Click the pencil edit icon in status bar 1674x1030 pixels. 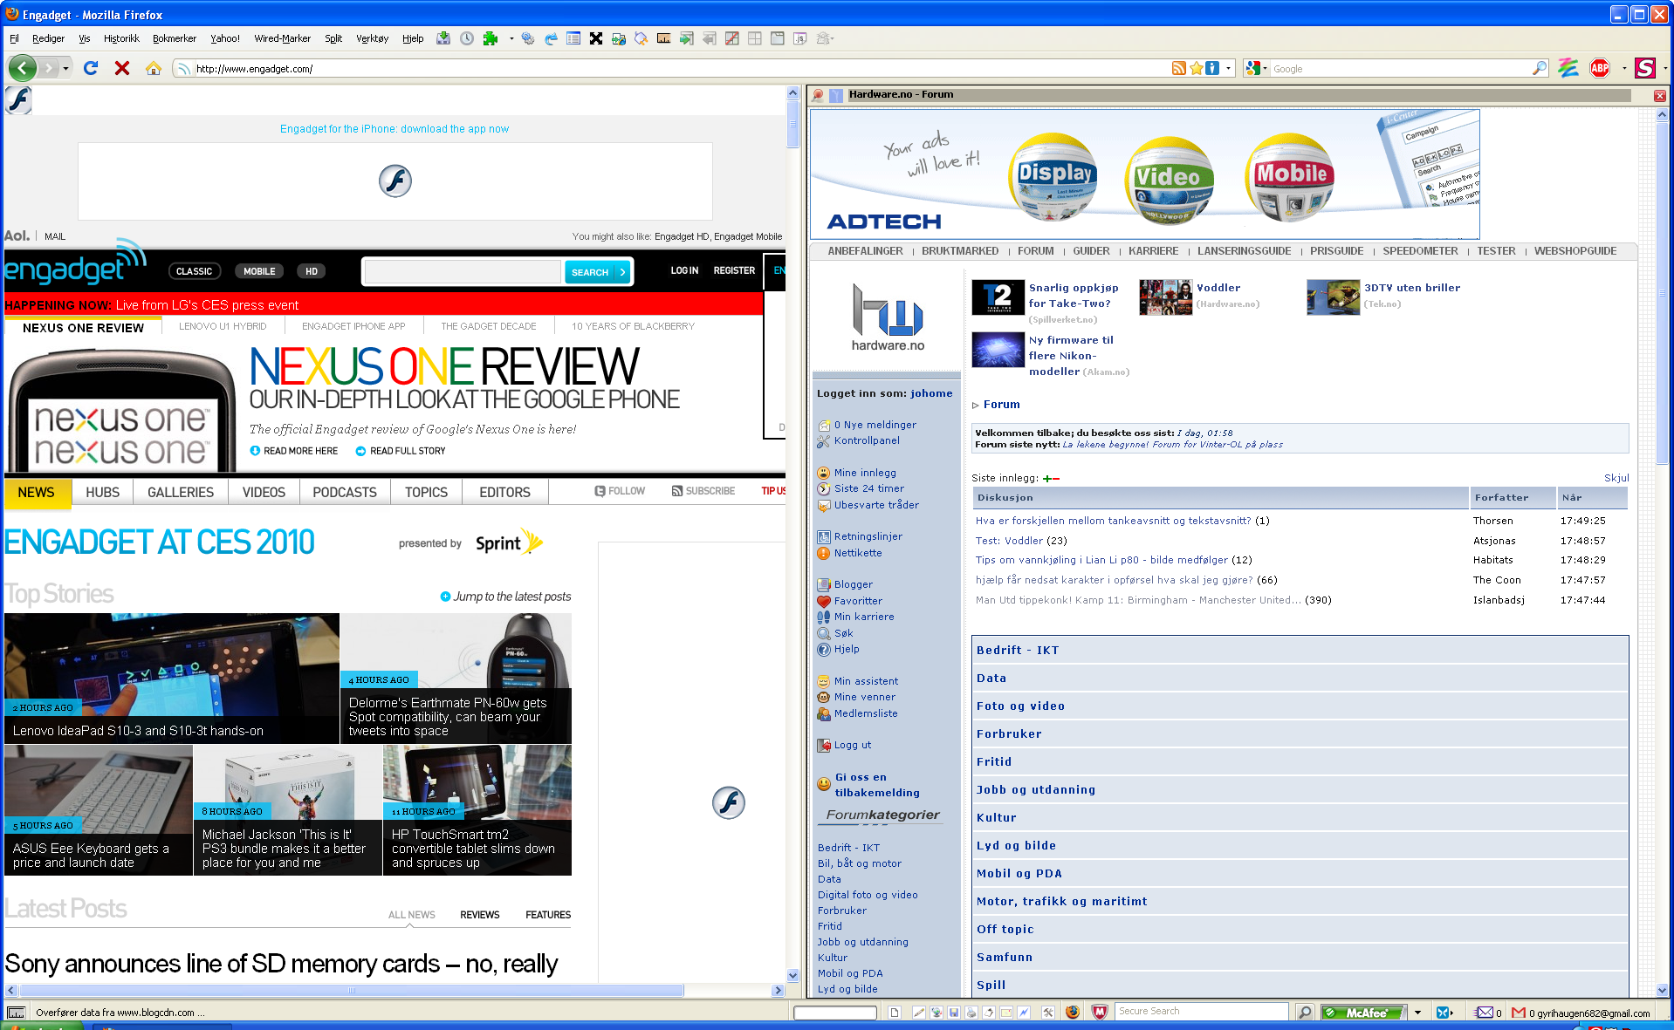click(x=919, y=1013)
